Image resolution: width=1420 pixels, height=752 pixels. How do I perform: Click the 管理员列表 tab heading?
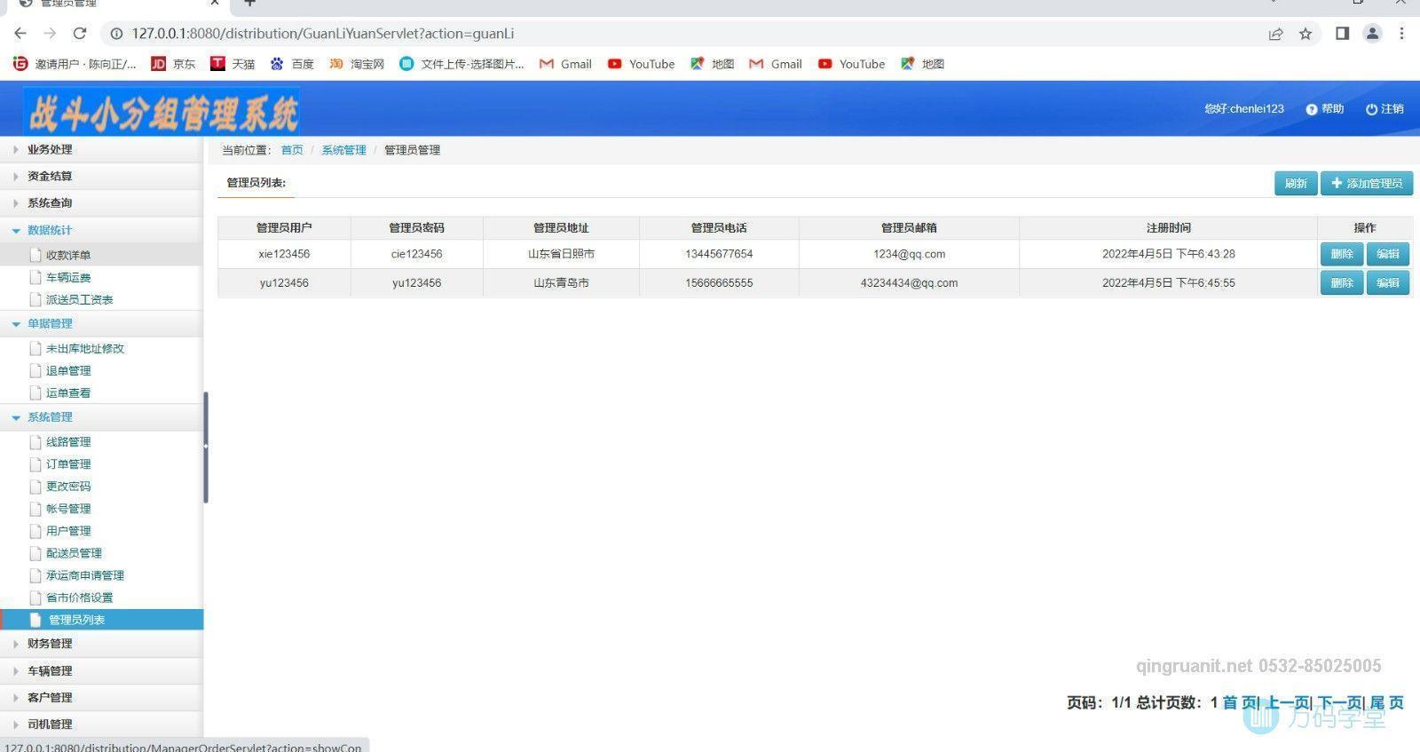[256, 183]
